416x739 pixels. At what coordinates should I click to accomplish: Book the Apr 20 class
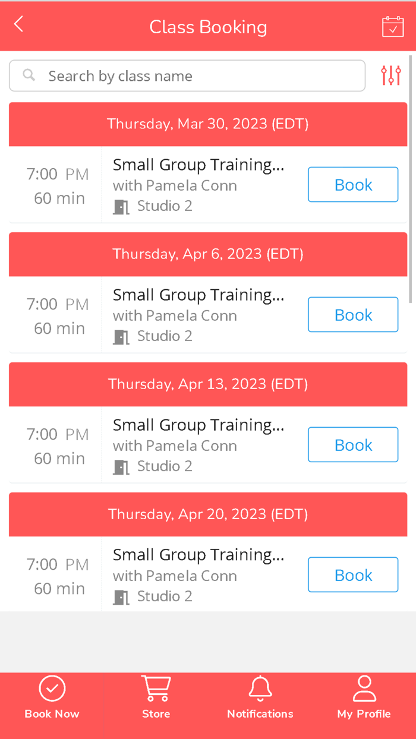[x=353, y=575]
